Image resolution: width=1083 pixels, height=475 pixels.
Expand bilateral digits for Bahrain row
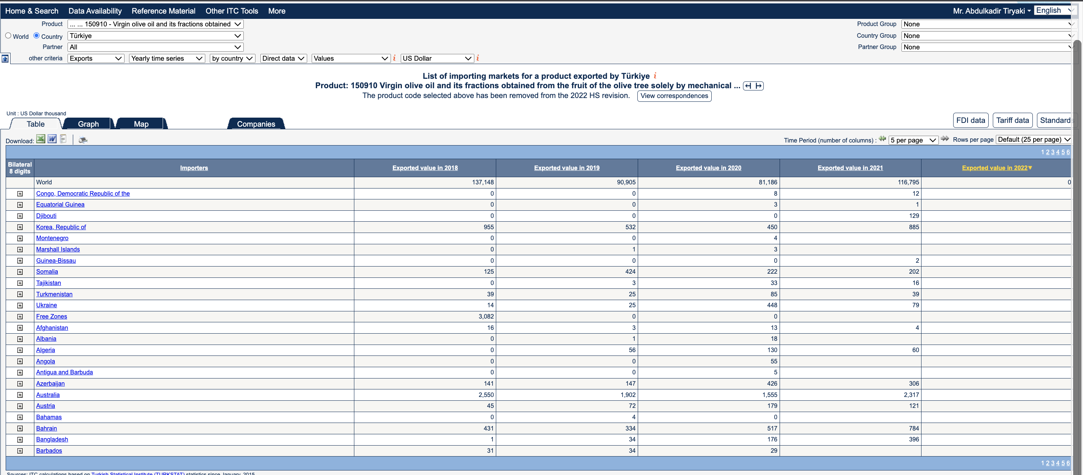[x=20, y=429]
